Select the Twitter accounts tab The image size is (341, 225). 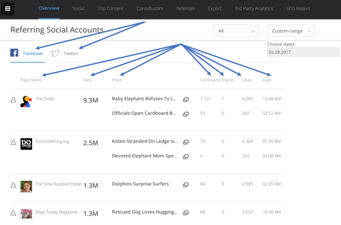click(71, 54)
